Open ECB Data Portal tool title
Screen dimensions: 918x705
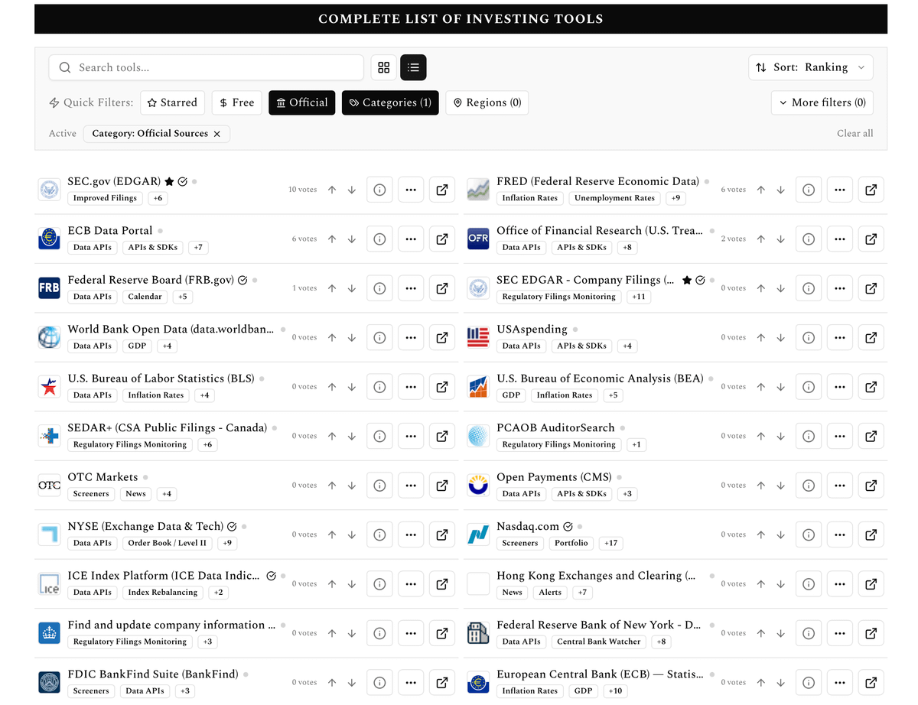(x=110, y=230)
